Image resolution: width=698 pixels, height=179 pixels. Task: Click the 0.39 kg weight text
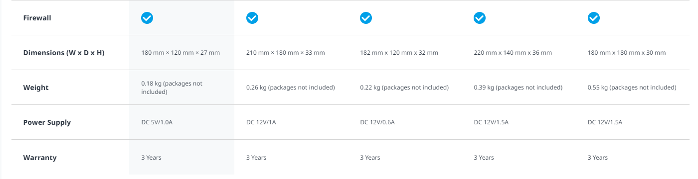click(x=518, y=88)
